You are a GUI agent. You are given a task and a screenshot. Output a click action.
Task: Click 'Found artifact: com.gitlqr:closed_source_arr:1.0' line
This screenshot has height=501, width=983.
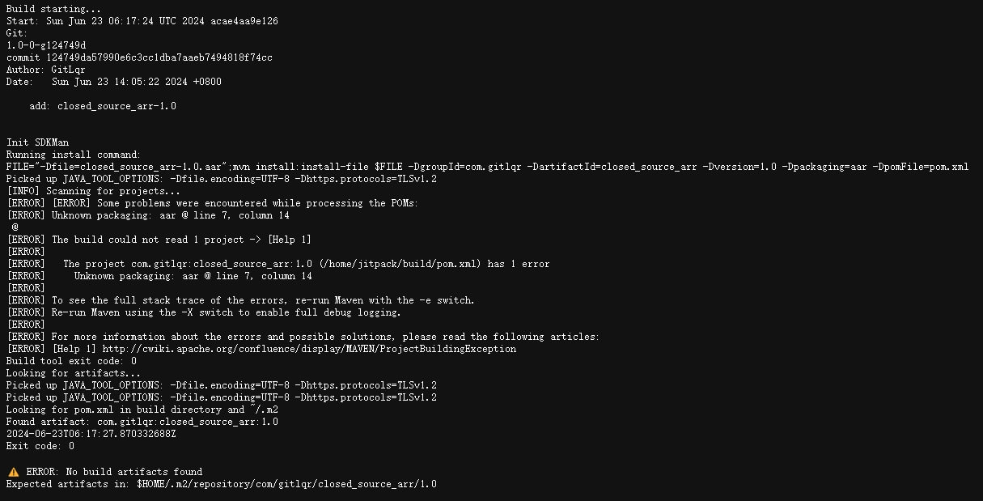point(142,422)
